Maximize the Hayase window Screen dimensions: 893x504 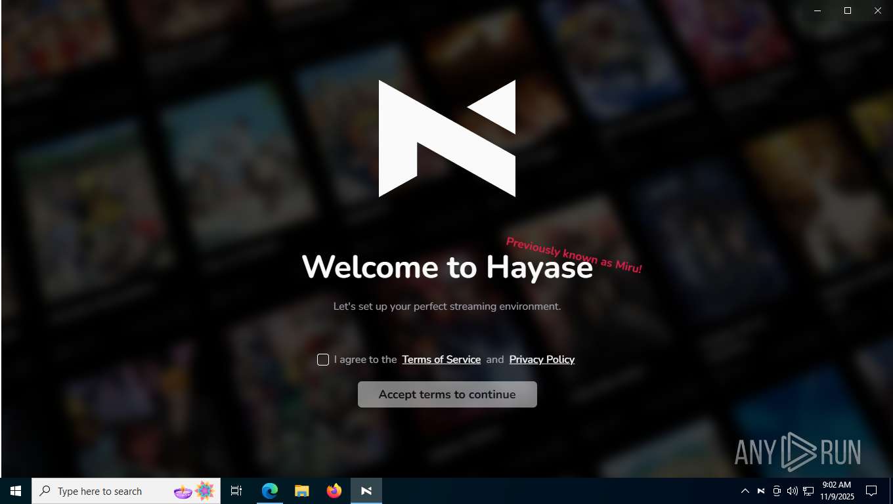(848, 10)
